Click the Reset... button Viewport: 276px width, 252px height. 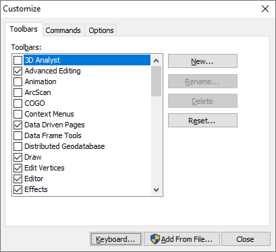click(202, 121)
